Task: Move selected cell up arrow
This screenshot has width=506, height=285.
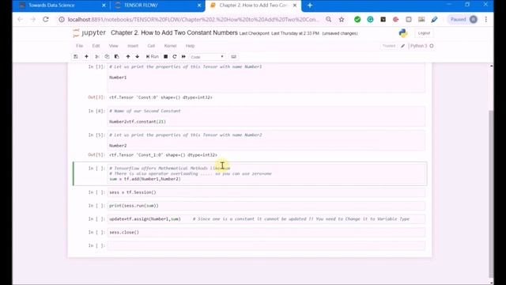Action: [128, 56]
